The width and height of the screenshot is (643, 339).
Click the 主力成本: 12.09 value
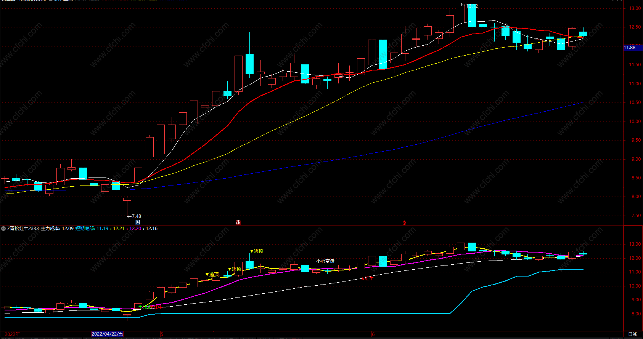click(x=57, y=229)
